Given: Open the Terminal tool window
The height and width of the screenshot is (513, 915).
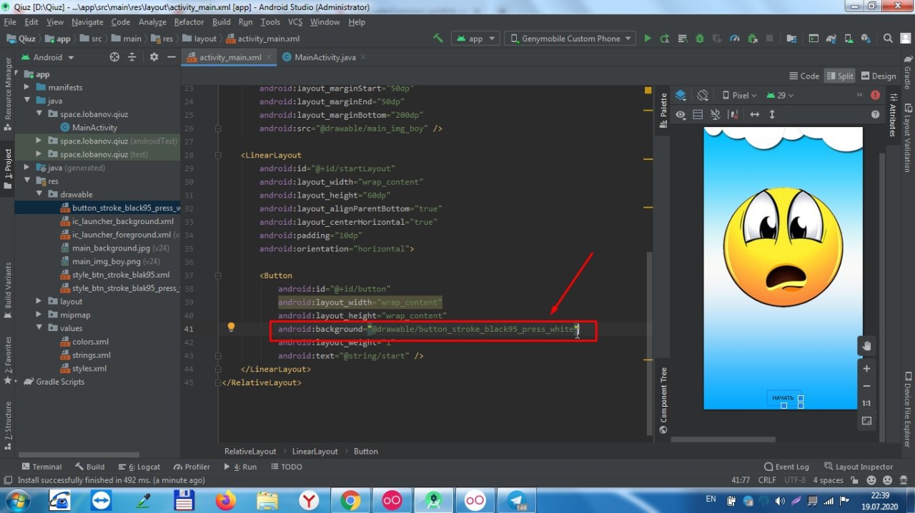Looking at the screenshot, I should [40, 467].
